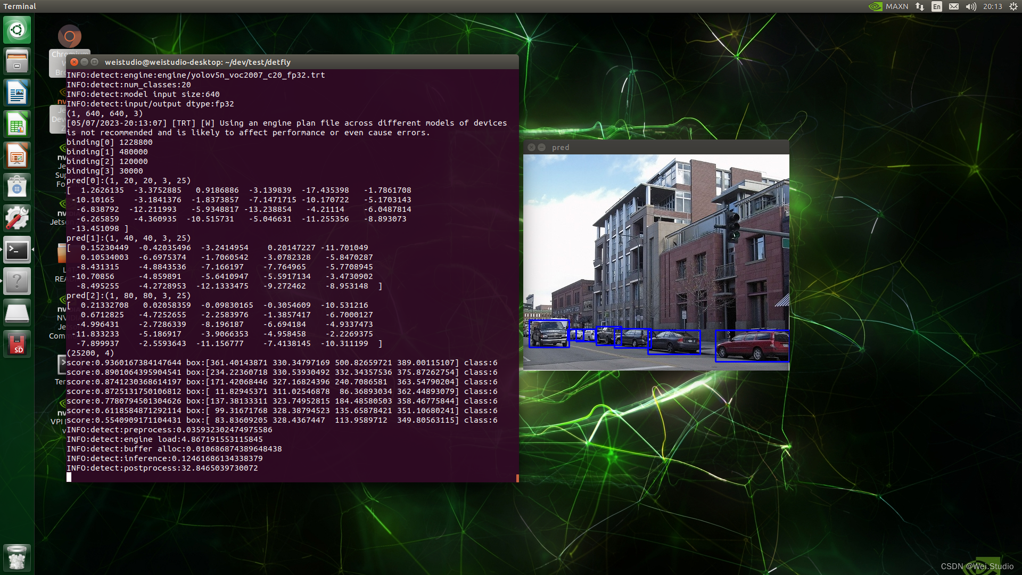
Task: Open the Files manager in the launcher
Action: click(x=17, y=61)
